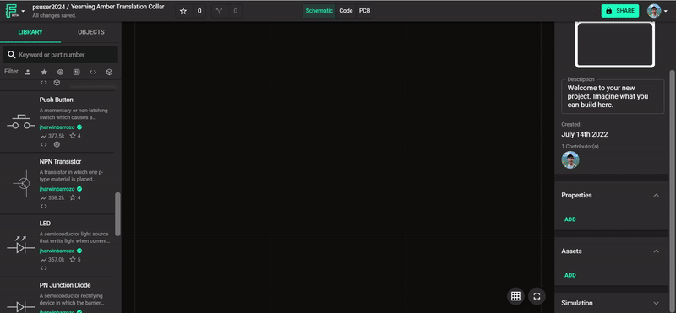Open jharwinbarrozo link under Push Button
The width and height of the screenshot is (676, 313).
(x=57, y=127)
